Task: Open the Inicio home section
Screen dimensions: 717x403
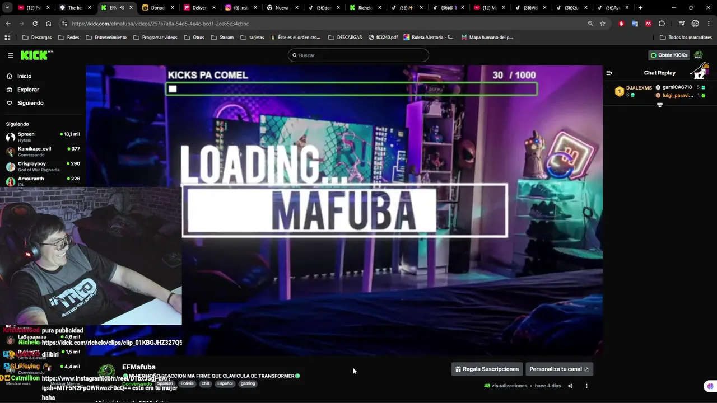Action: coord(24,76)
